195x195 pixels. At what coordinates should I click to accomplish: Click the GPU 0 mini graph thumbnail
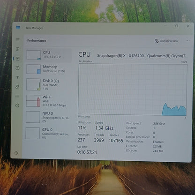(33, 133)
